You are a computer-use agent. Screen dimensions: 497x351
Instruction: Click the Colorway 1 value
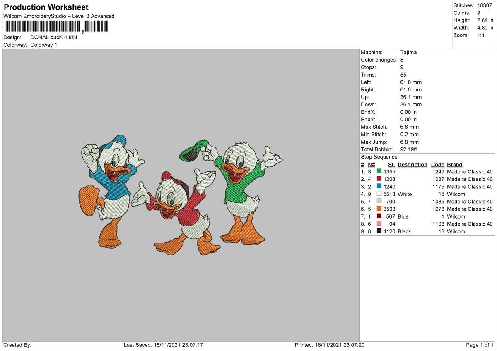pos(44,45)
